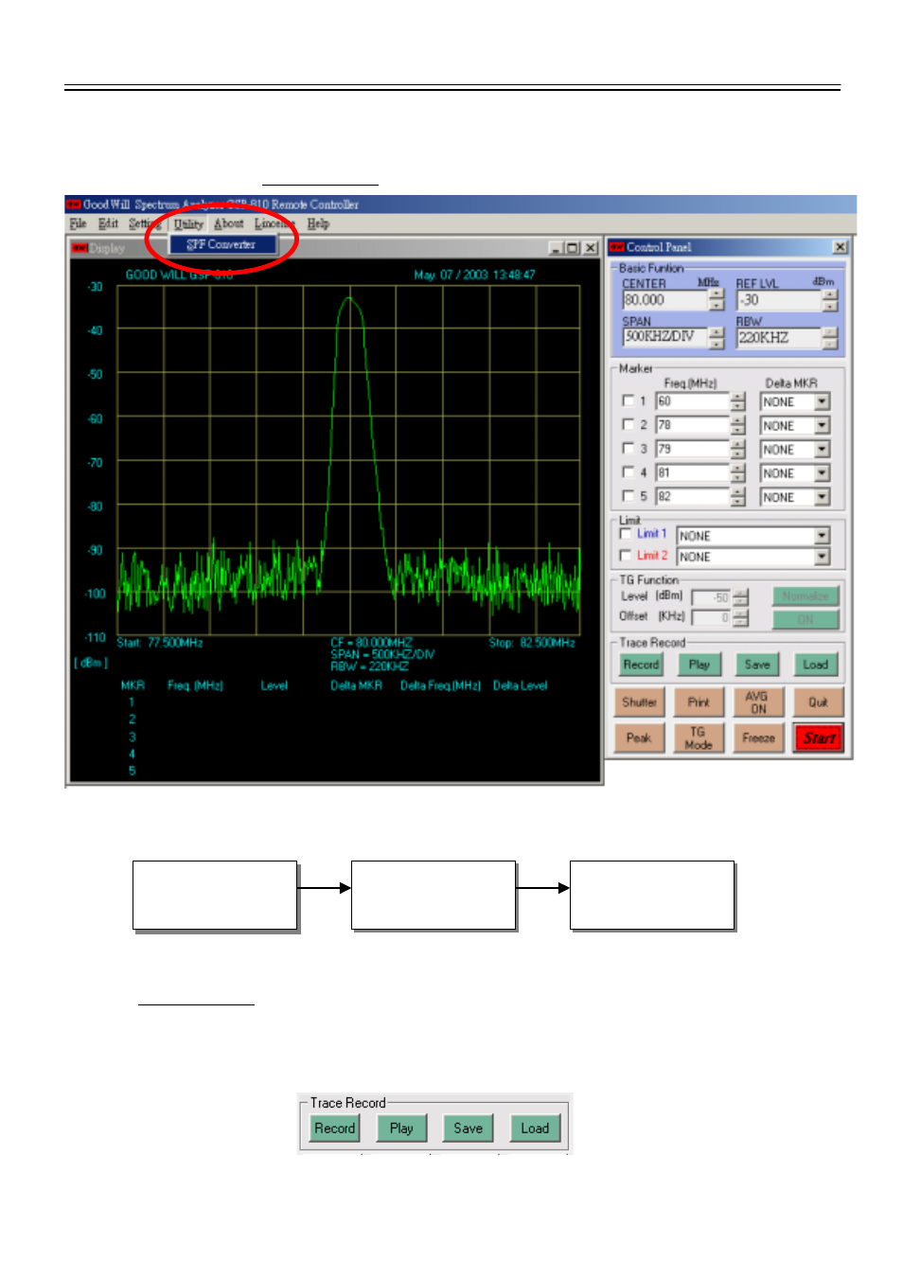Decrease CENTER frequency with its down arrow
The width and height of the screenshot is (903, 1279).
[x=717, y=306]
